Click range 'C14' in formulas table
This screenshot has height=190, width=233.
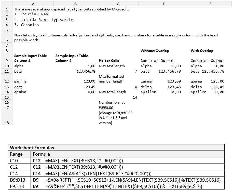tap(14, 173)
